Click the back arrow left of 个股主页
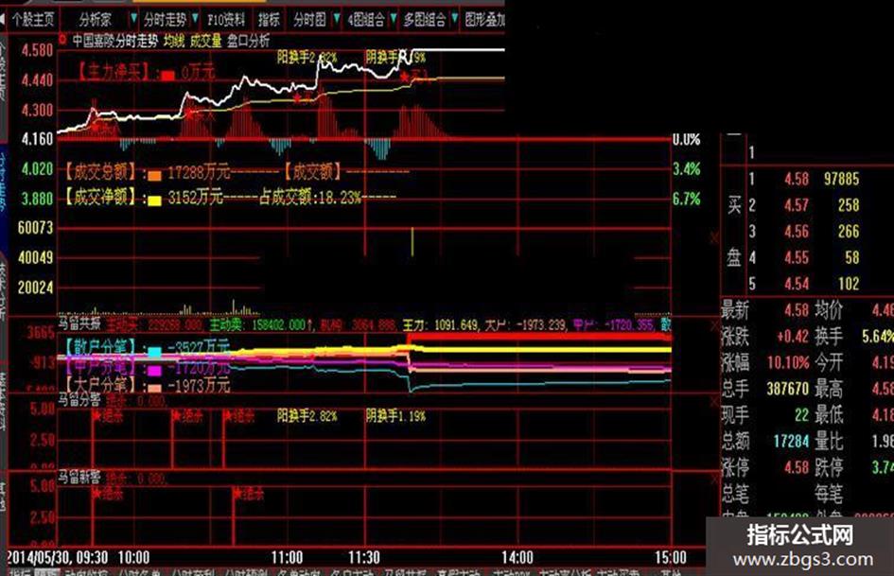 pos(3,20)
